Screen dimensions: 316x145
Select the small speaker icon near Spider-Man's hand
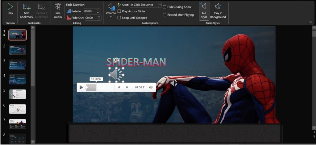(174, 83)
